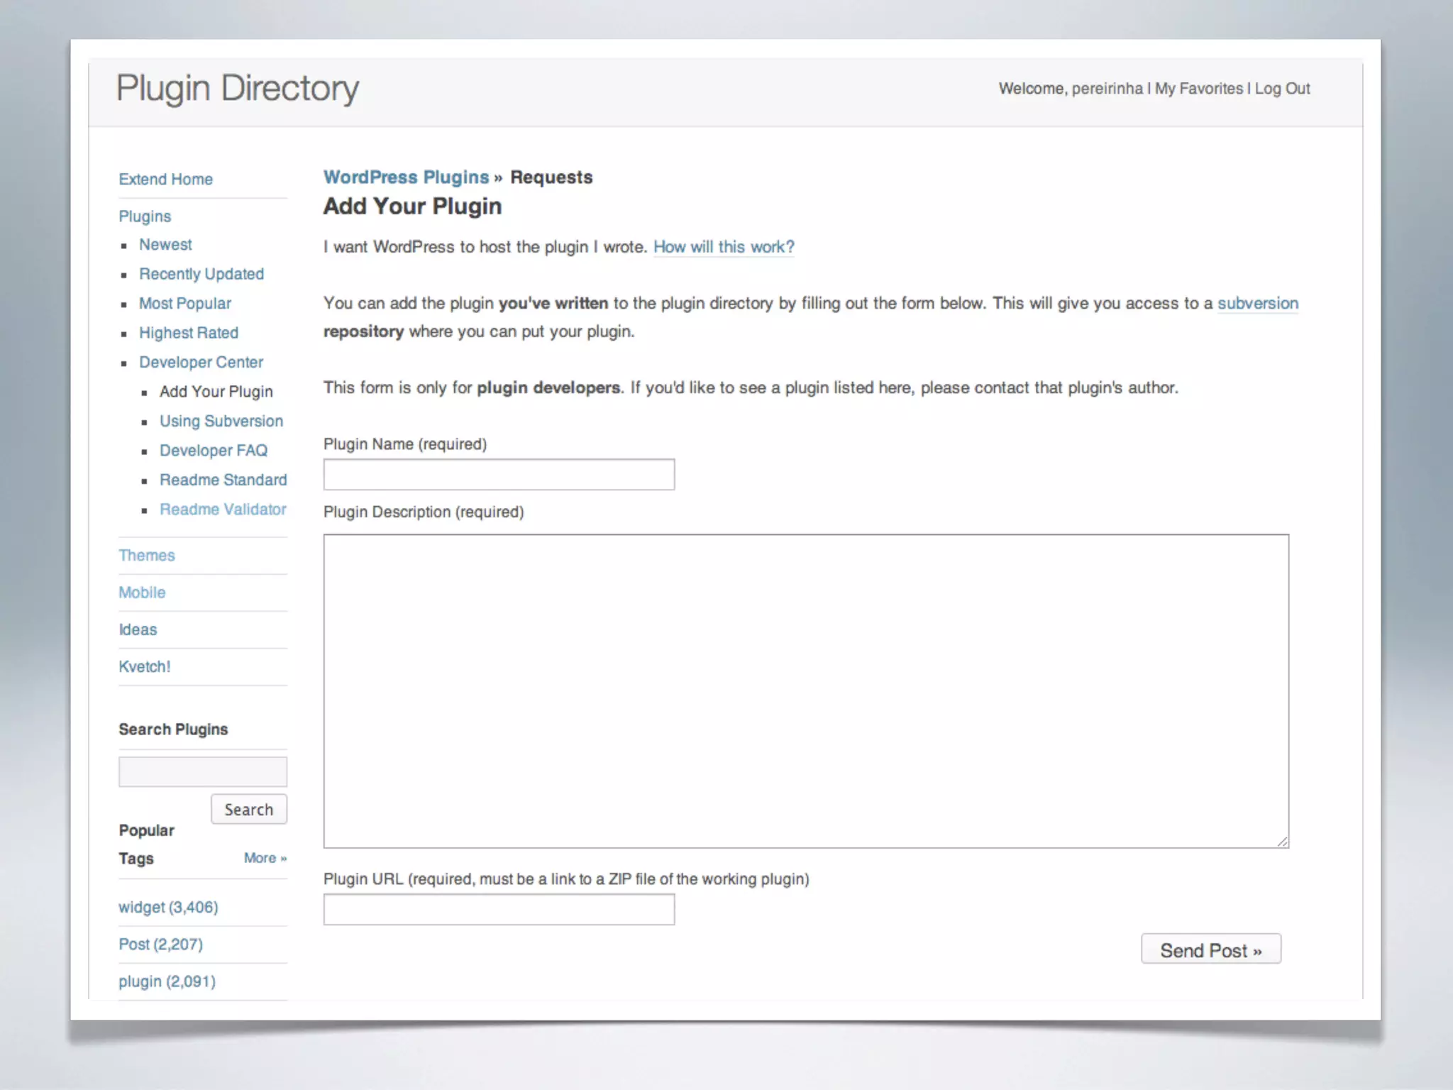Focus the Plugin Name input field
The height and width of the screenshot is (1090, 1453).
click(x=499, y=475)
